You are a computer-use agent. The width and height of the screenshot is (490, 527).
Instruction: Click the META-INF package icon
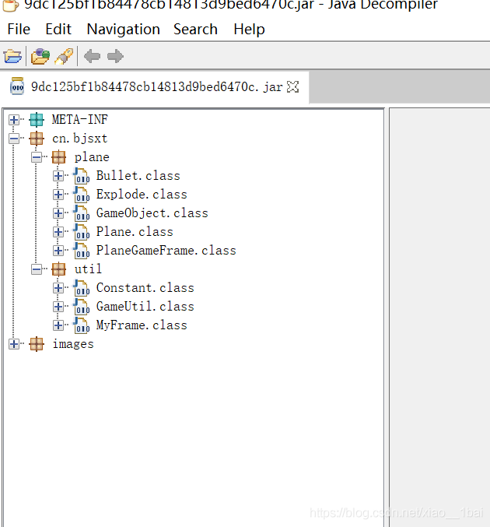[x=37, y=120]
